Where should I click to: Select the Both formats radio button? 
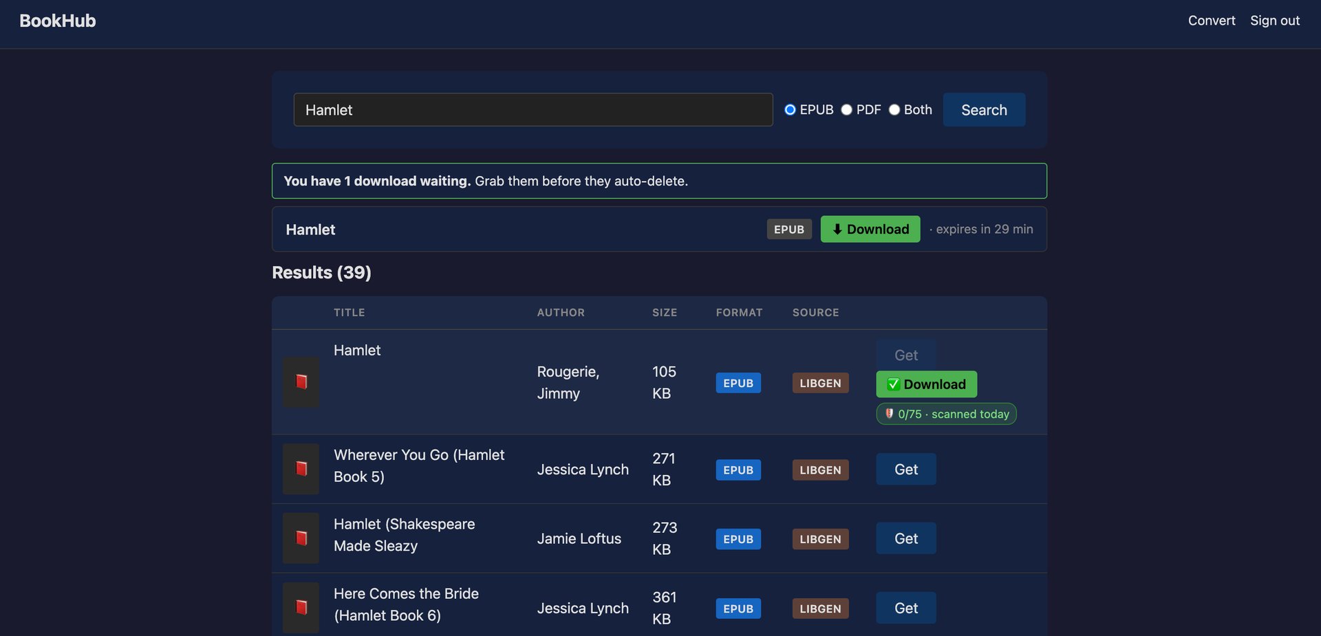894,110
